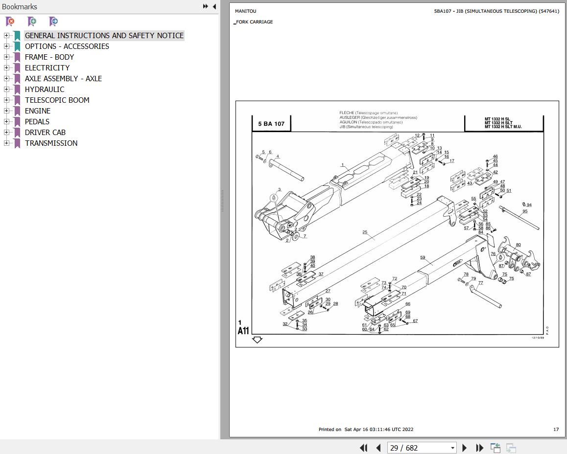Image resolution: width=567 pixels, height=454 pixels.
Task: Click part number 25 on the boom diagram
Action: pyautogui.click(x=365, y=232)
